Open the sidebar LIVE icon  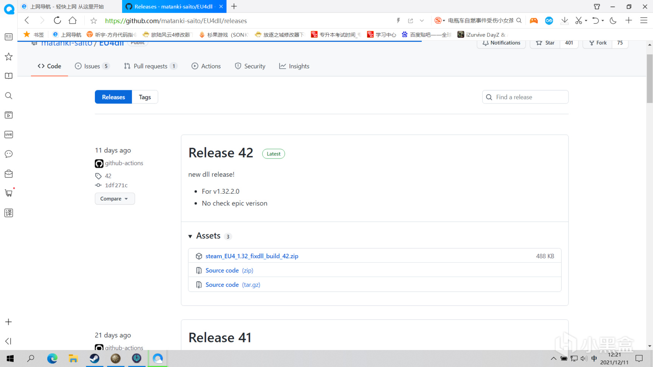tap(9, 134)
